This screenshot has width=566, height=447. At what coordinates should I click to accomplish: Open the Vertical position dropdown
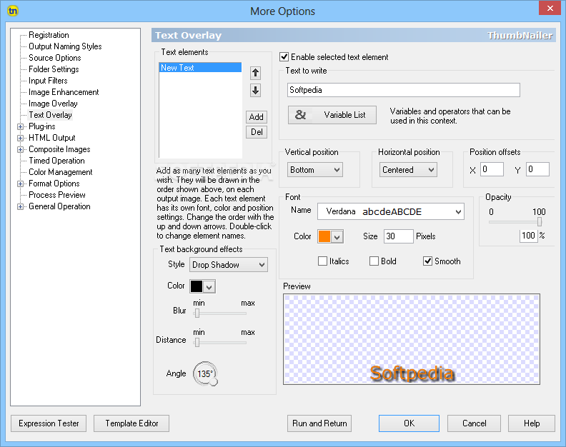pos(314,170)
